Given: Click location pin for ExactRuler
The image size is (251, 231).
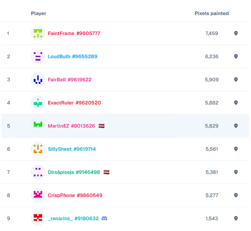Looking at the screenshot, I should (236, 103).
